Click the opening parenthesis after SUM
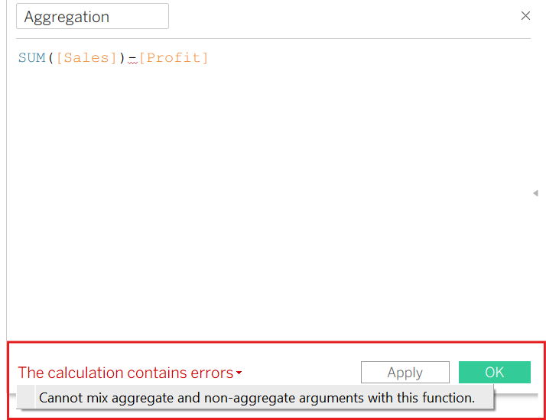This screenshot has height=420, width=546. click(50, 58)
